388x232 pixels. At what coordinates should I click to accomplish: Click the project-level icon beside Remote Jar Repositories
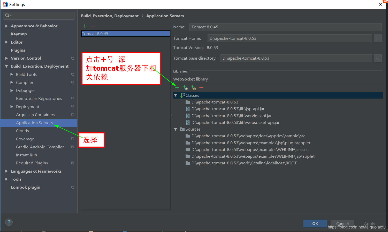73,99
